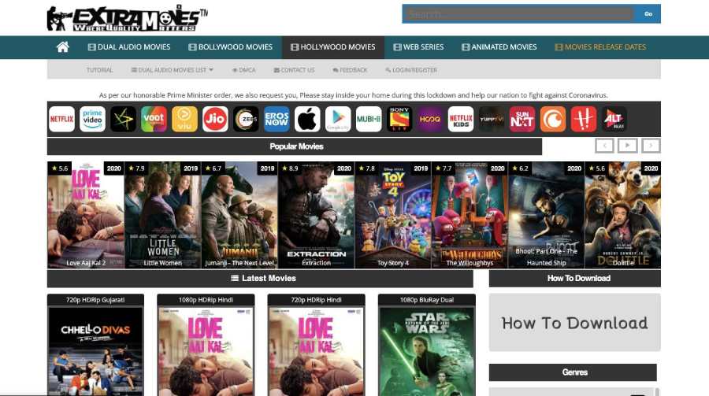Image resolution: width=709 pixels, height=396 pixels.
Task: Open the Sun NXT icon
Action: pos(522,120)
